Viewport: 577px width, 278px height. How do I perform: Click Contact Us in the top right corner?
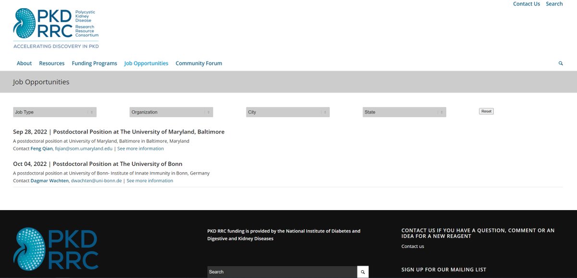[x=527, y=3]
